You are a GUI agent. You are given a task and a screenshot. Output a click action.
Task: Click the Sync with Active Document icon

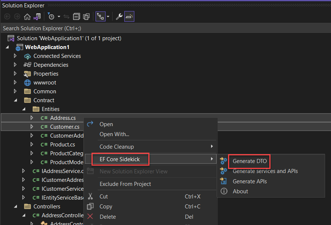[x=66, y=17]
